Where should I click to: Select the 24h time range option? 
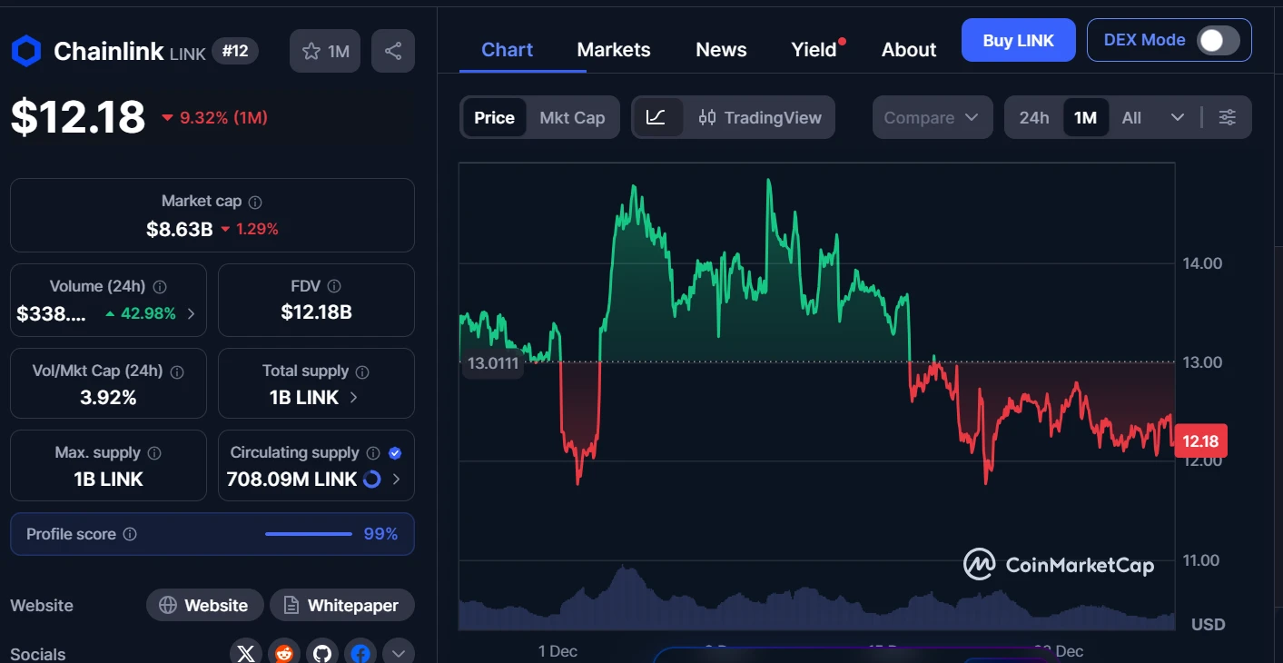[x=1034, y=117]
